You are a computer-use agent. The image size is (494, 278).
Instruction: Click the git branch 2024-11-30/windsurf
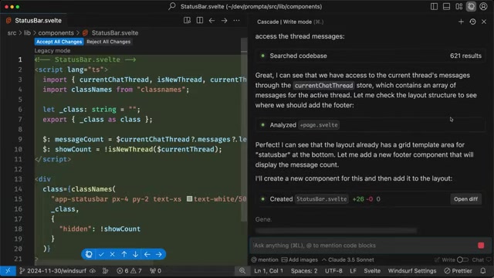coord(53,271)
